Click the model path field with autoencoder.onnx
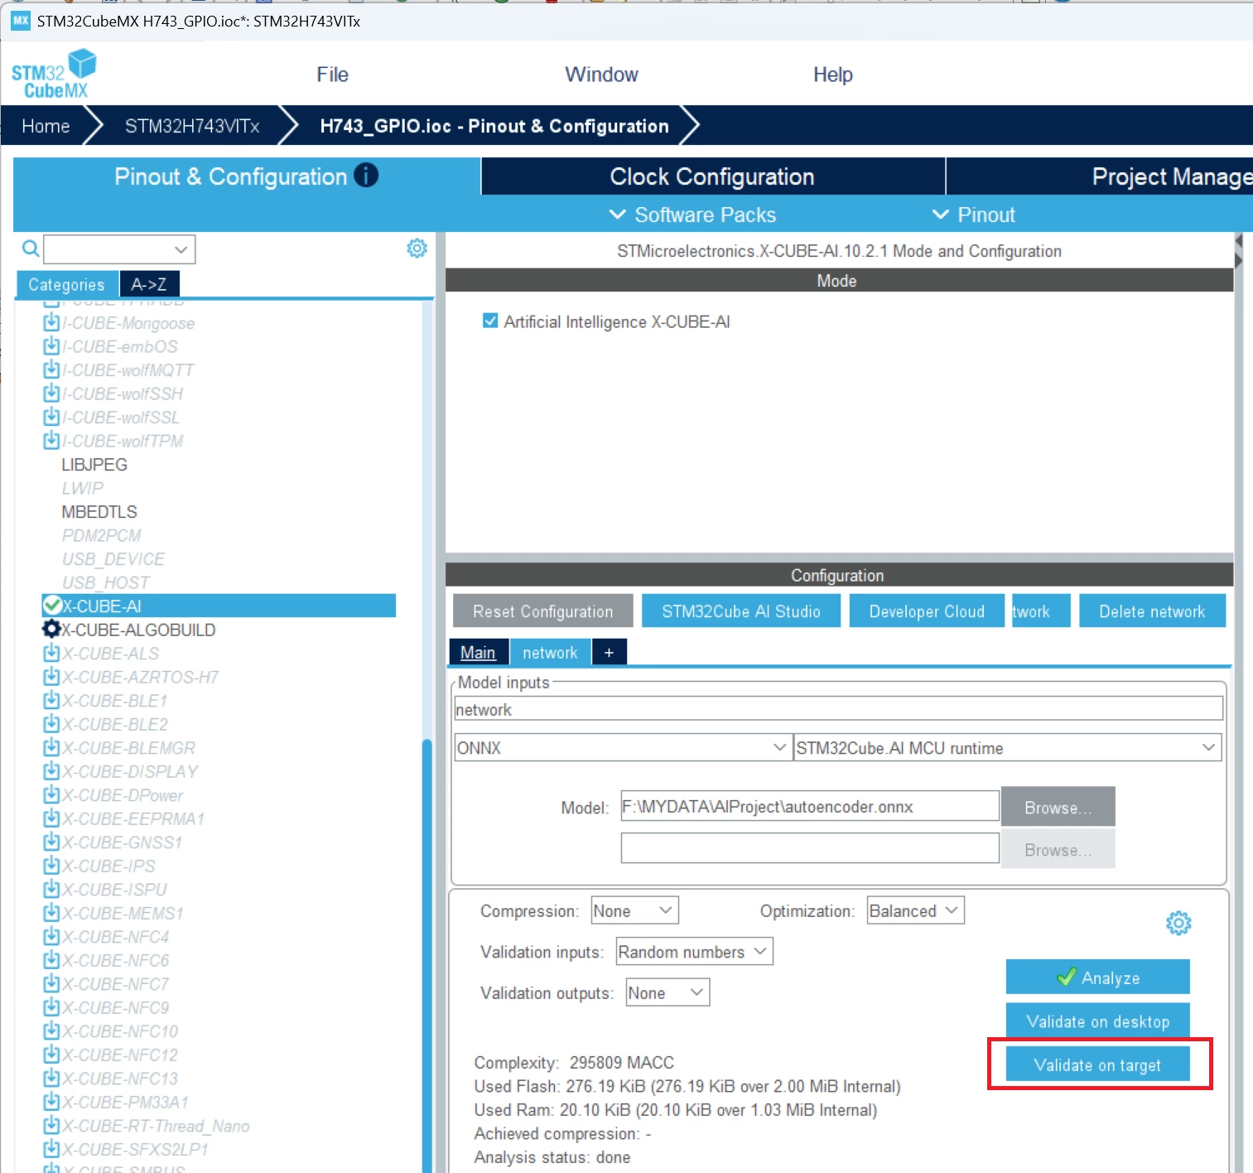Viewport: 1253px width, 1173px height. 810,805
